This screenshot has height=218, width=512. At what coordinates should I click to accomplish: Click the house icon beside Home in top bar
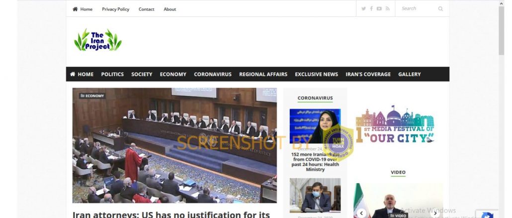pyautogui.click(x=75, y=9)
